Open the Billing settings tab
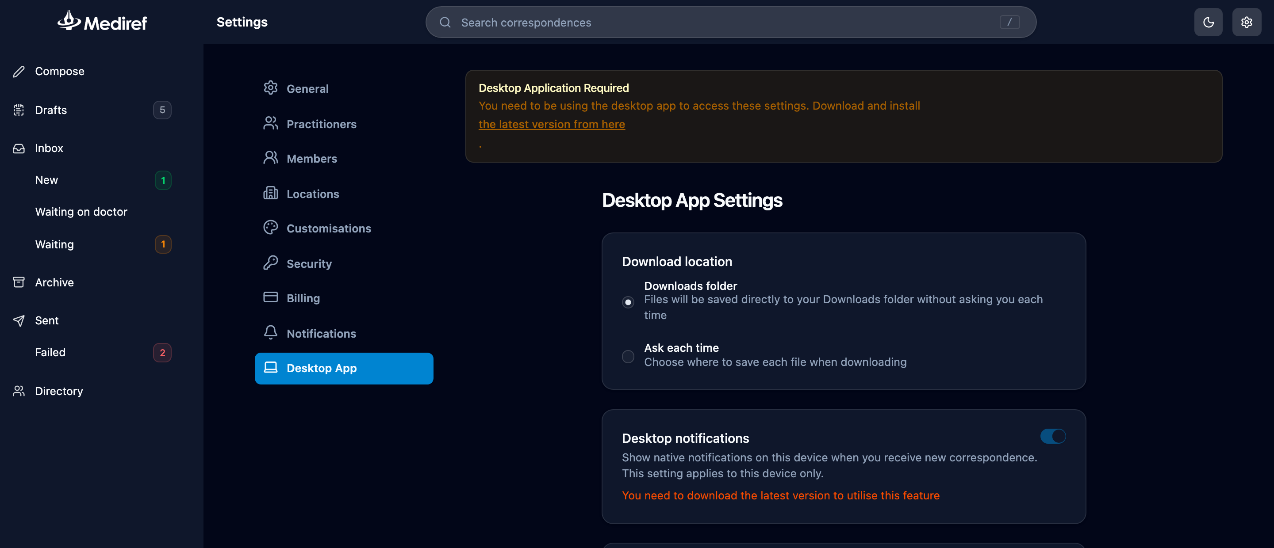The width and height of the screenshot is (1274, 548). click(344, 298)
